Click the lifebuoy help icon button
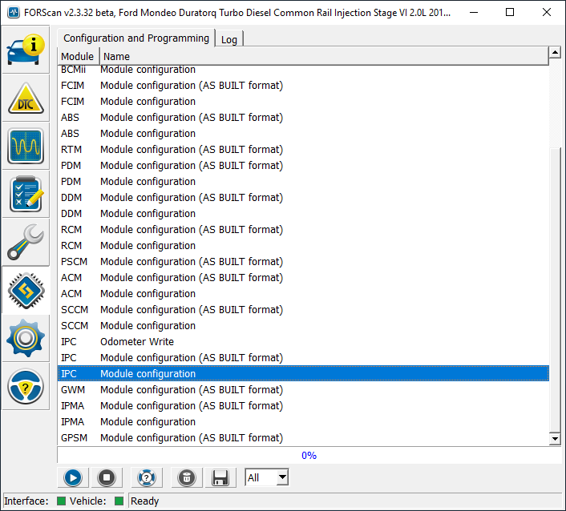566x511 pixels. click(146, 478)
